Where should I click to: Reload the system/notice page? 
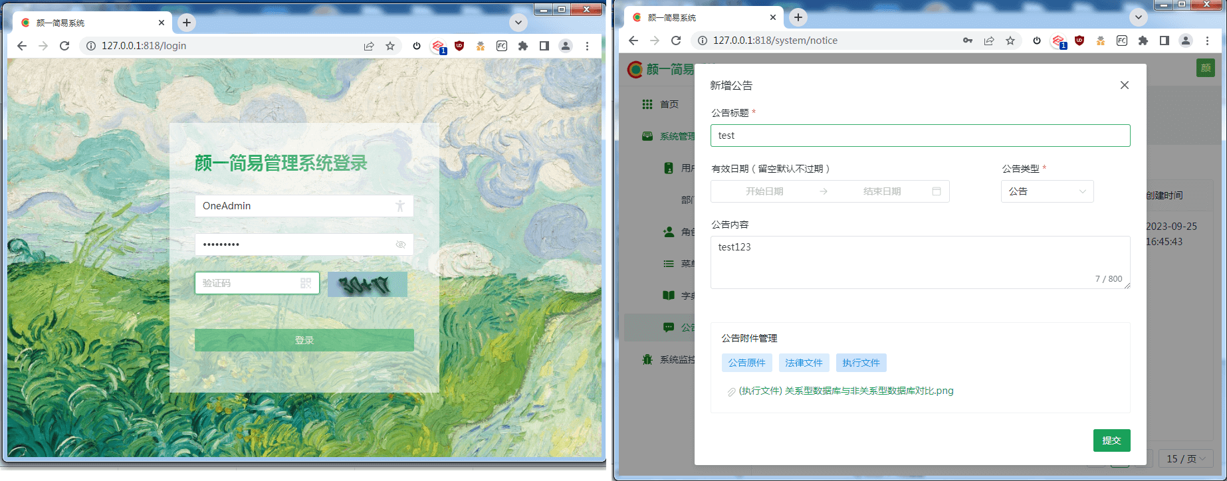coord(676,41)
